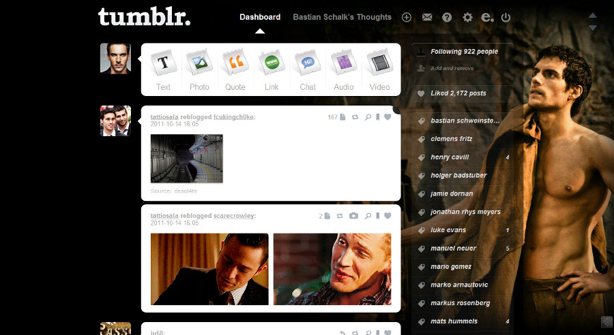Viewport: 614px width, 335px height.
Task: Create a new Chat post
Action: 308,70
